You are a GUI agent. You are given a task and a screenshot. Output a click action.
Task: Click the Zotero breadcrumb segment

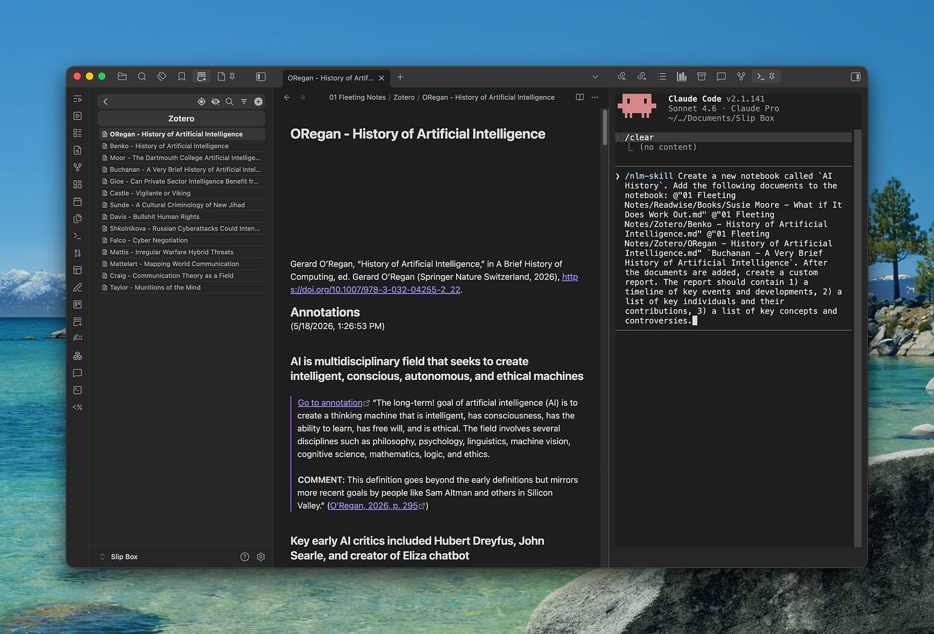click(x=404, y=97)
